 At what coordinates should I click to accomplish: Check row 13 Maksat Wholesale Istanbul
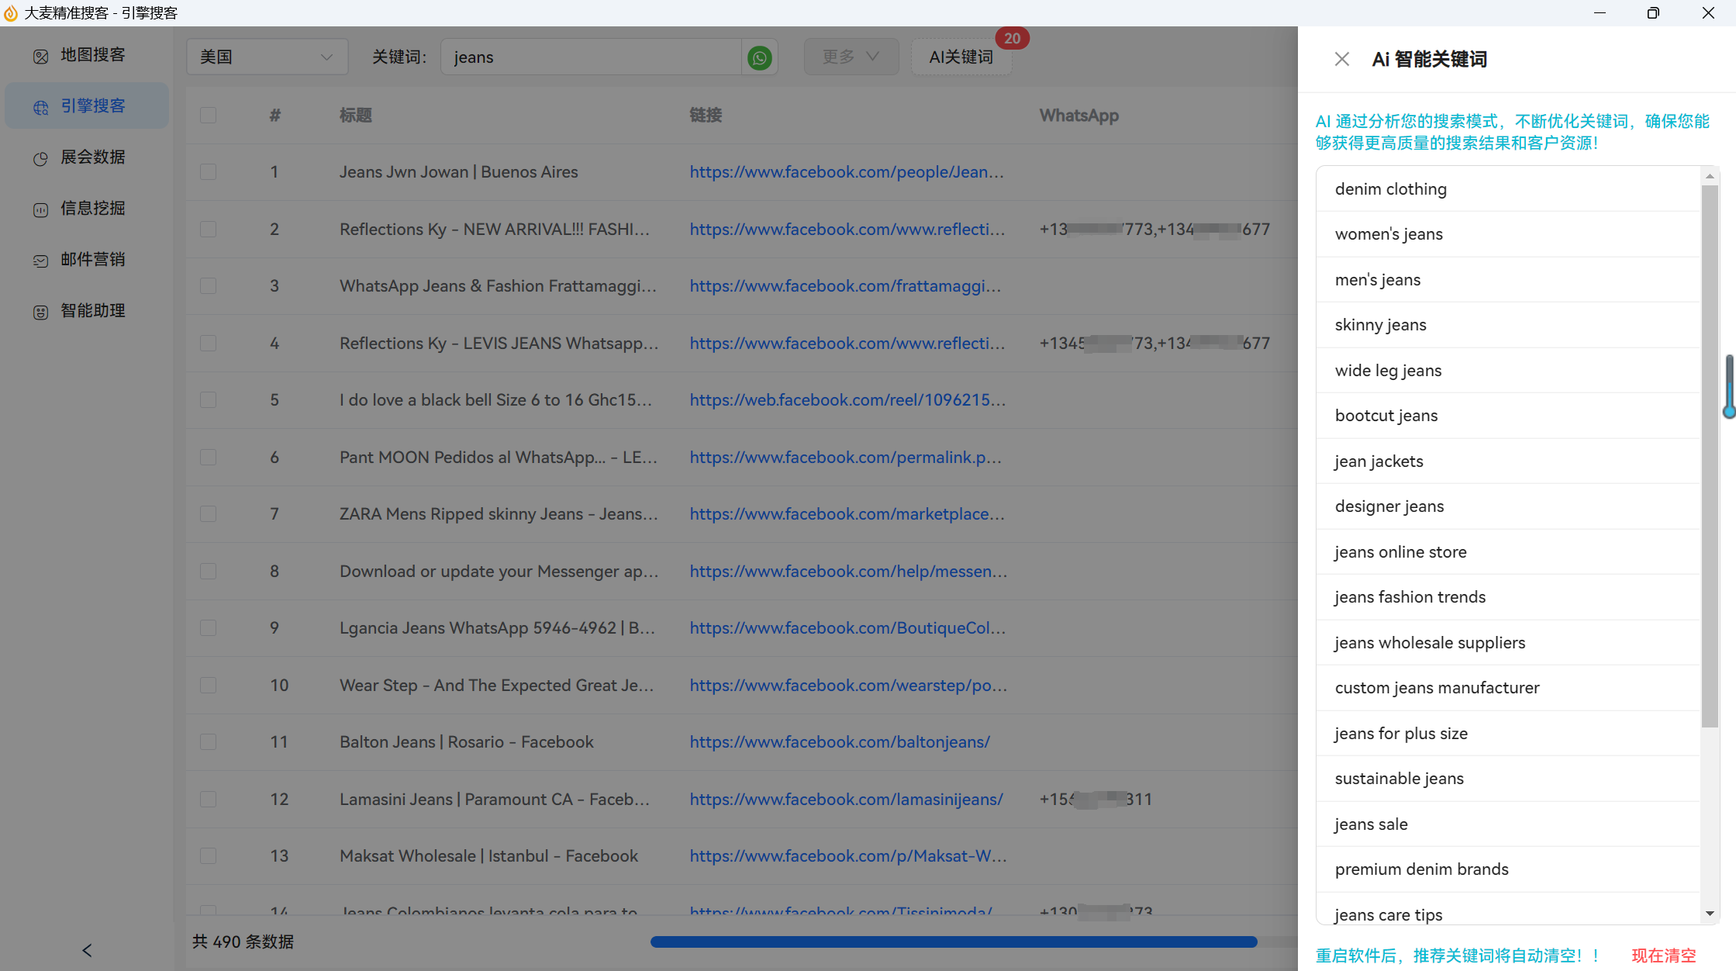(208, 856)
